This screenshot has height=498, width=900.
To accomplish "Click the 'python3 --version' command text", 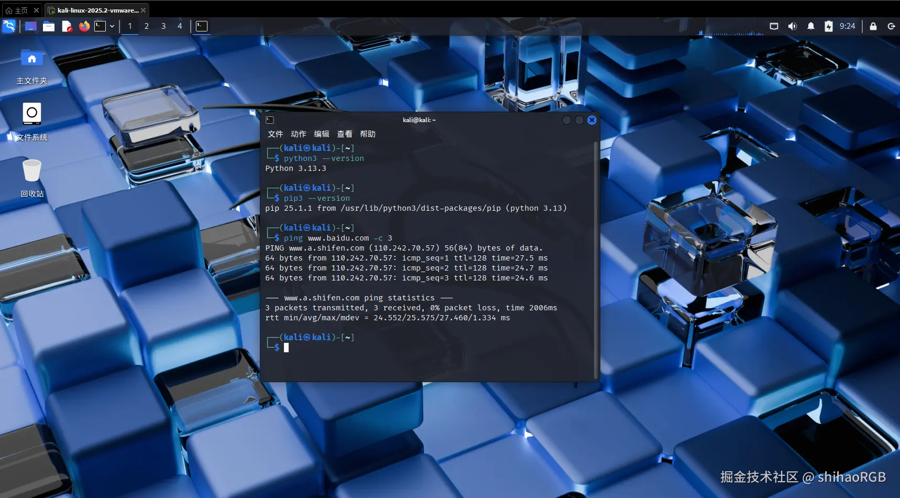I will point(324,158).
